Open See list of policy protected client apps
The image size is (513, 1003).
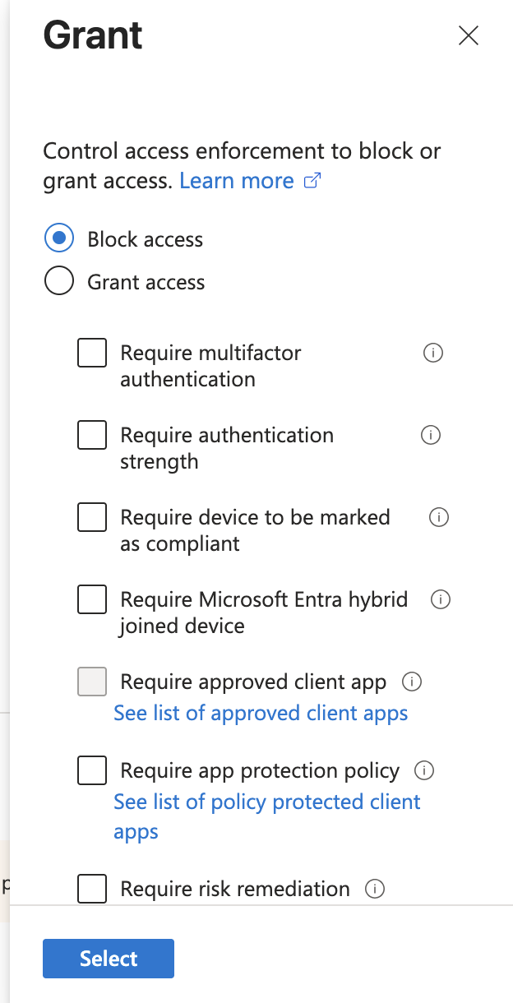[x=267, y=816]
